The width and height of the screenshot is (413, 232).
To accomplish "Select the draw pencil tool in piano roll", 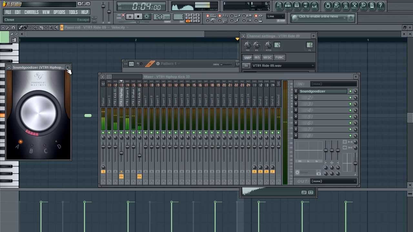I will tap(20, 27).
